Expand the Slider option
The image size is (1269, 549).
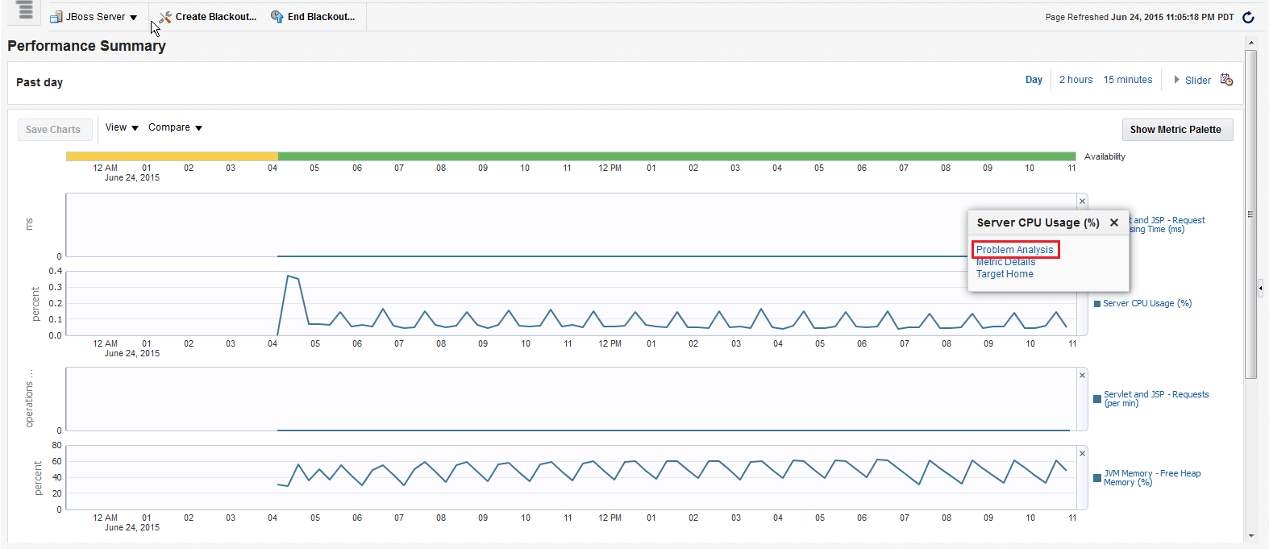pos(1192,80)
